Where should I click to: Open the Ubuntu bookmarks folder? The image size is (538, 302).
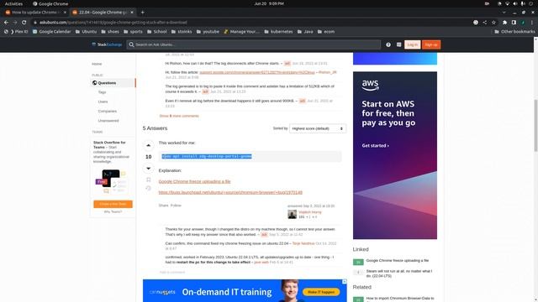pos(86,32)
